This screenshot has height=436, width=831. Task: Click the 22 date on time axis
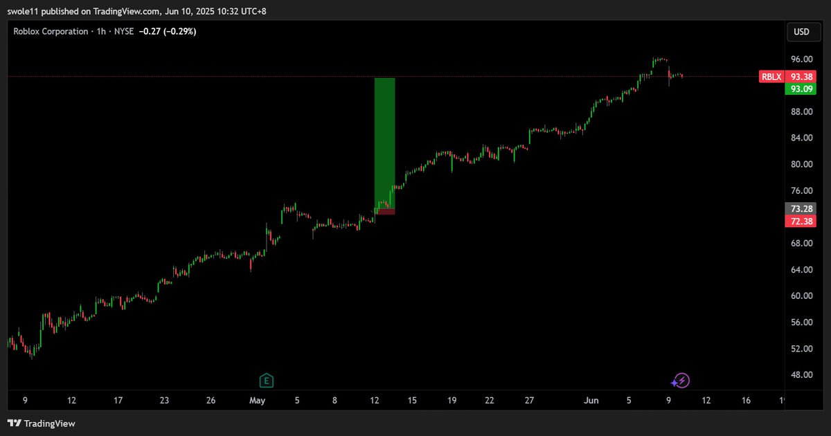[x=490, y=401]
